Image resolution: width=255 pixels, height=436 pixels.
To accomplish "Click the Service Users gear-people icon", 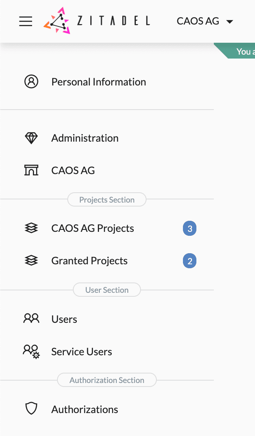I will pos(31,351).
